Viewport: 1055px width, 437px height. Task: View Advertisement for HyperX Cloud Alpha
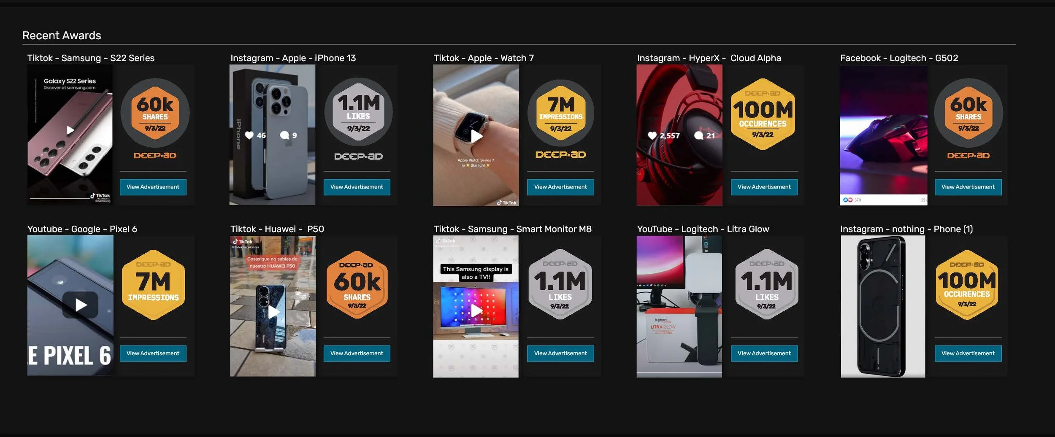[764, 187]
